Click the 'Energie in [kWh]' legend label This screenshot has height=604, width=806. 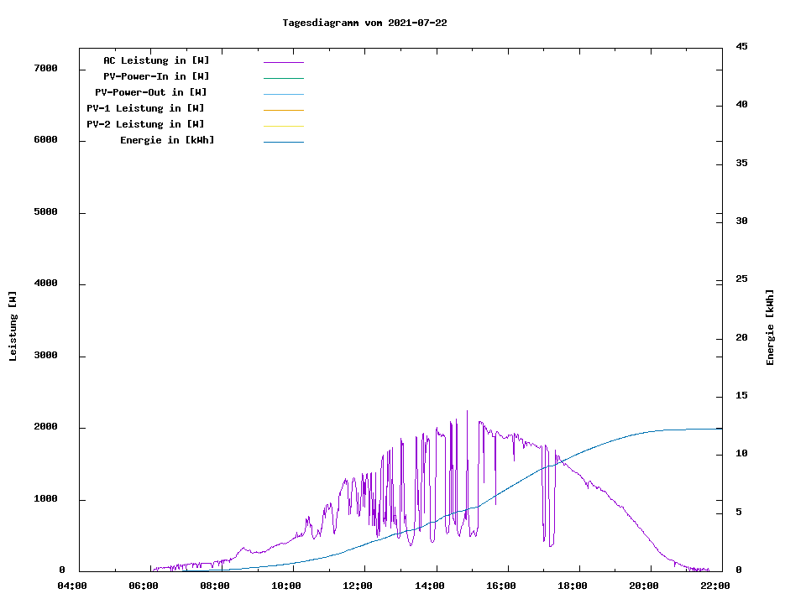click(167, 140)
